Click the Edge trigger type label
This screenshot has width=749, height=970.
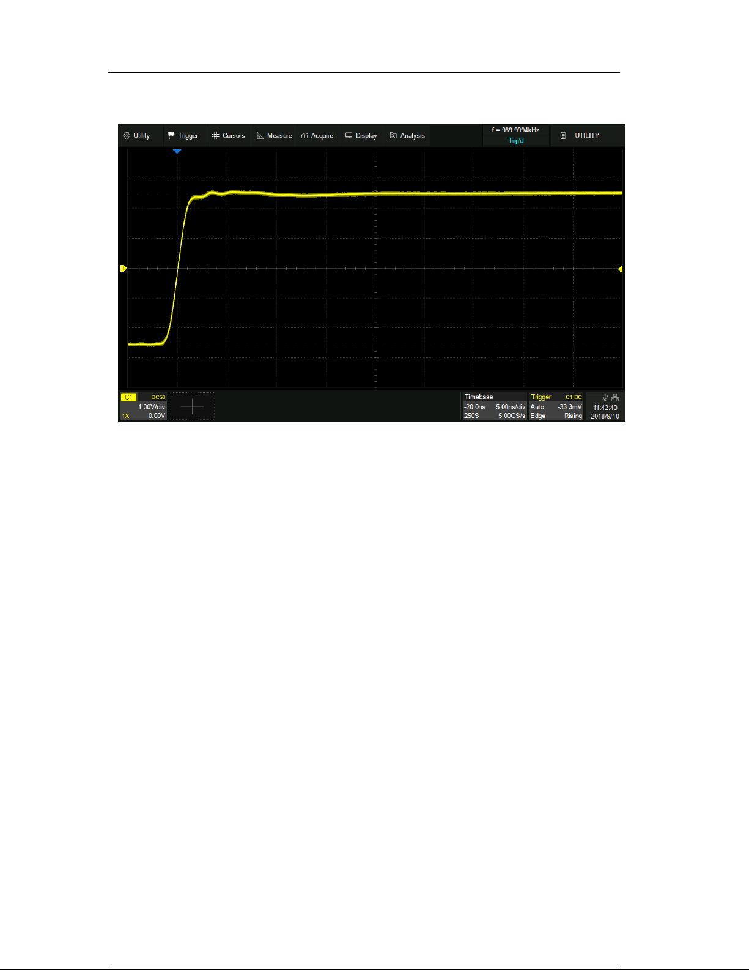click(538, 416)
